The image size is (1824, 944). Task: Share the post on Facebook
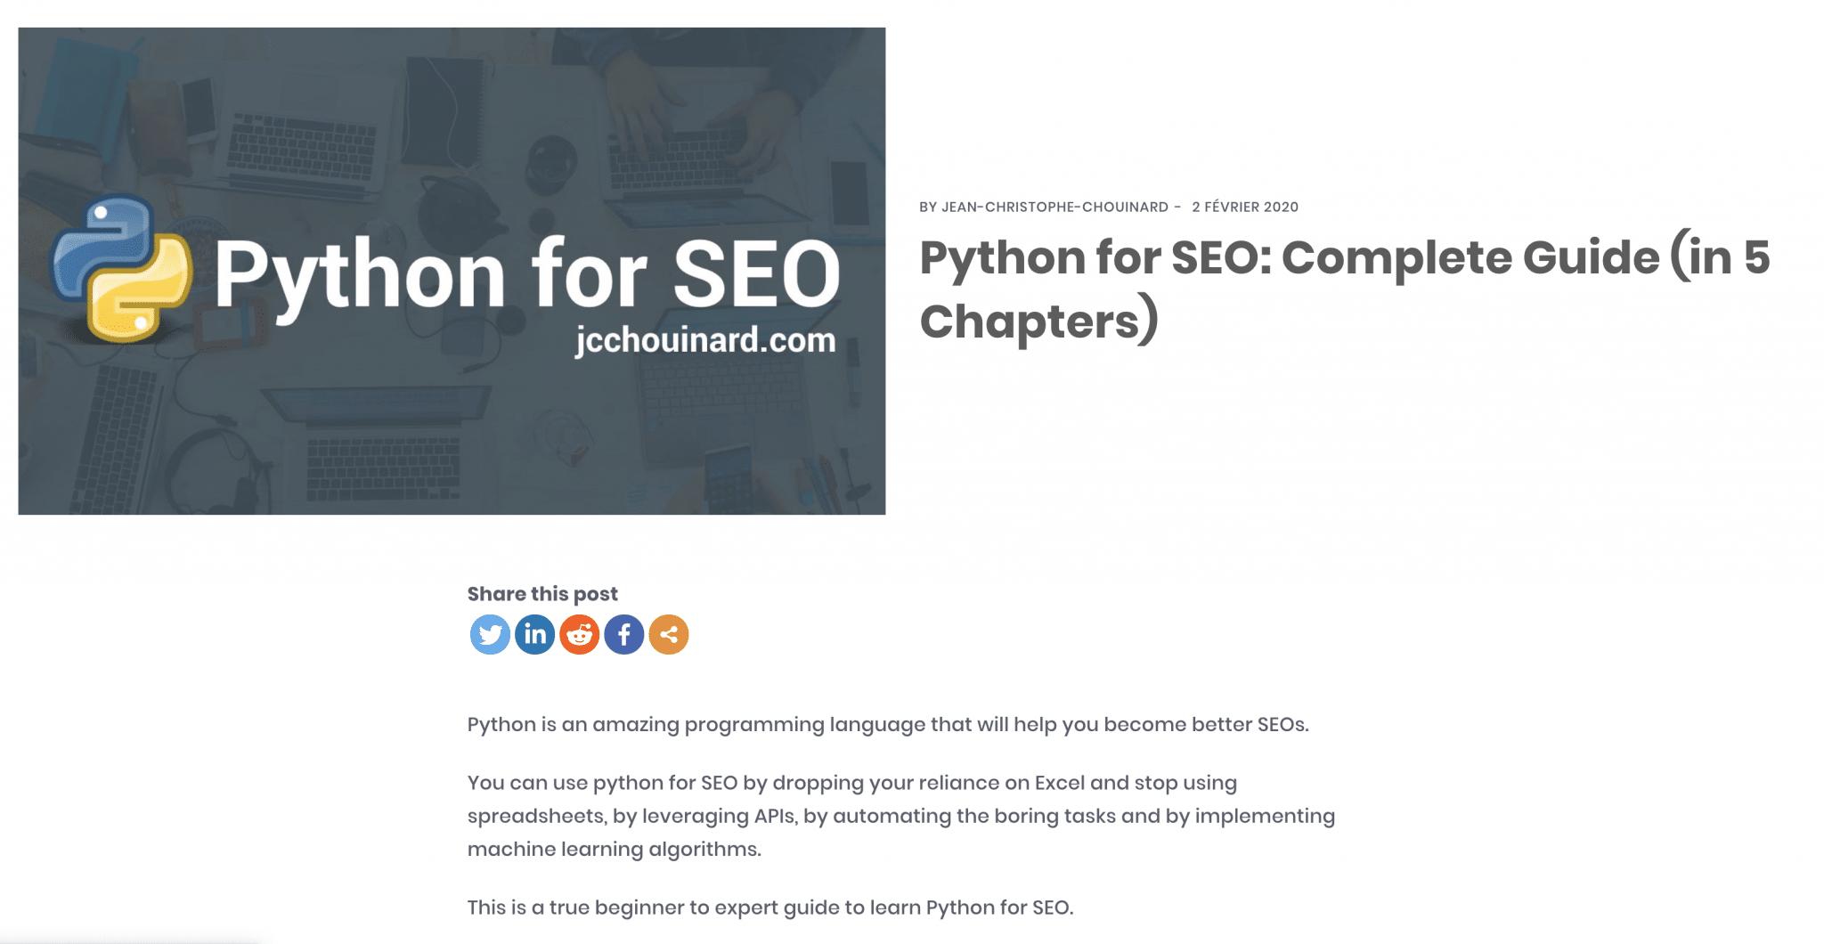click(x=624, y=635)
